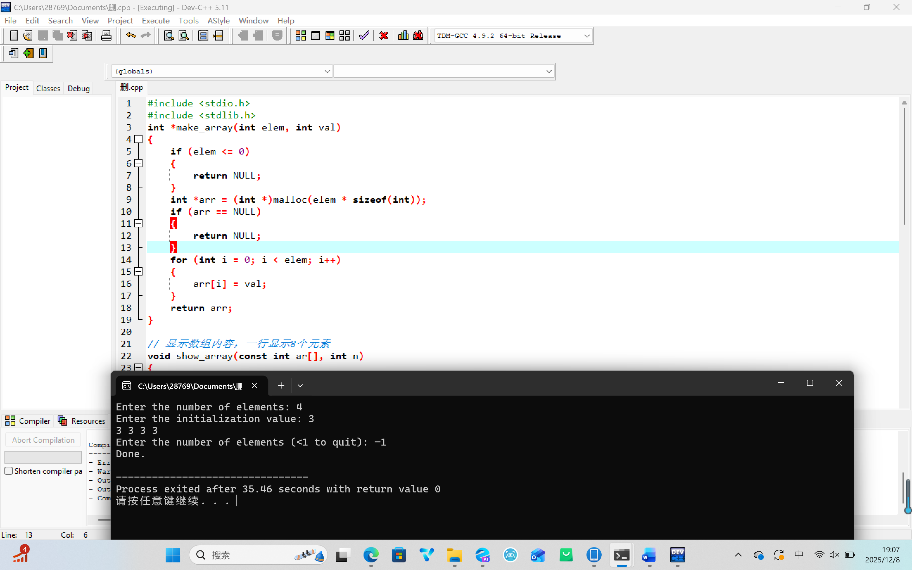This screenshot has width=912, height=570.
Task: Click the Compile and Run icon
Action: click(330, 36)
